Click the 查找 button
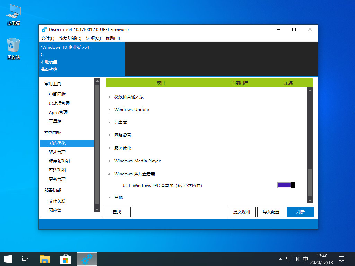Screen dimensions: 355x266 click(116, 212)
